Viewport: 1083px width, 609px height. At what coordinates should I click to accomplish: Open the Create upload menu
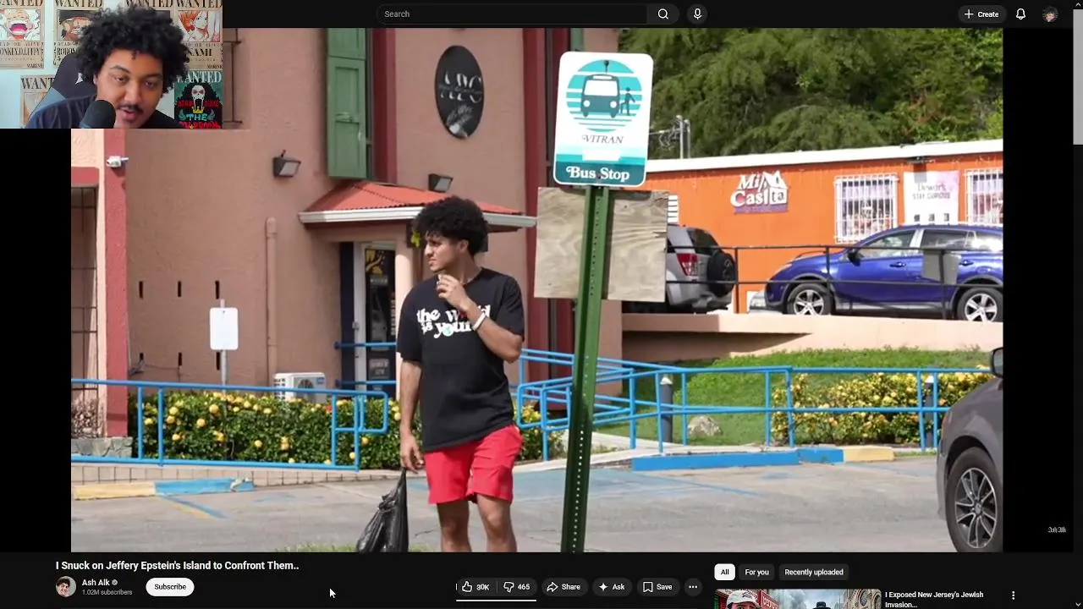pos(981,14)
